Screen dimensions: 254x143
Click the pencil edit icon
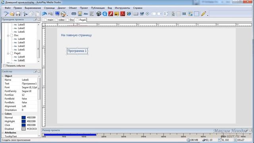click(x=204, y=14)
